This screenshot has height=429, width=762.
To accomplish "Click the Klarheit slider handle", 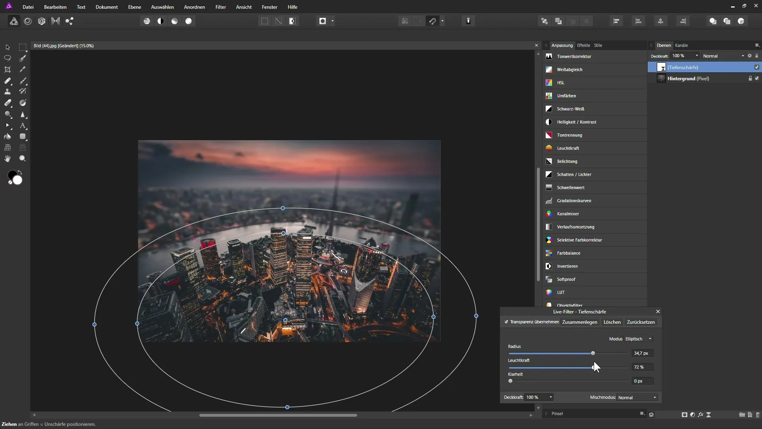I will (x=511, y=381).
